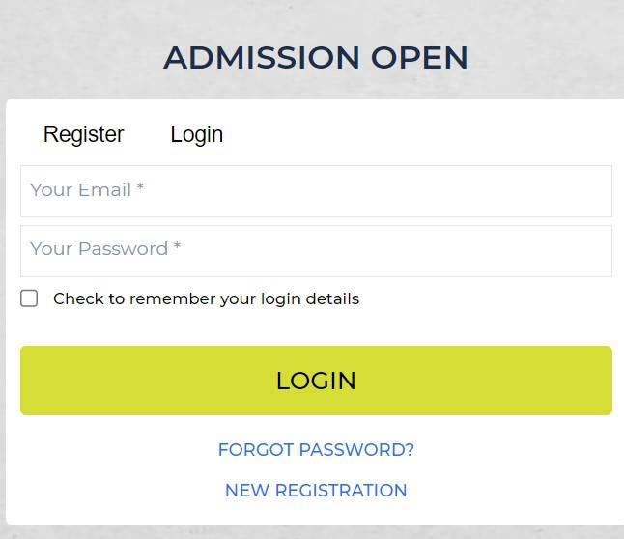Focus the email address text box
This screenshot has height=539, width=624.
[x=316, y=190]
